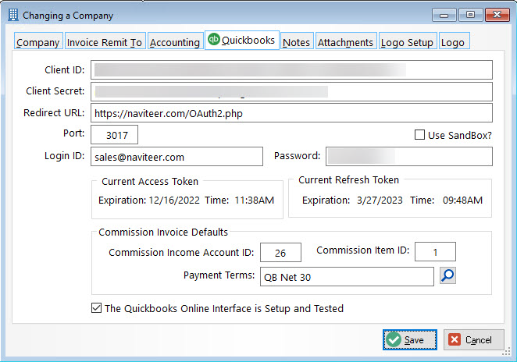Click the access token time 11:38AM
This screenshot has width=517, height=362.
click(255, 200)
